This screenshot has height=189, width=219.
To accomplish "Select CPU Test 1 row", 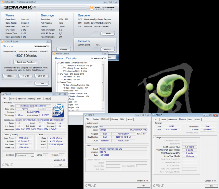I will [x=71, y=77].
